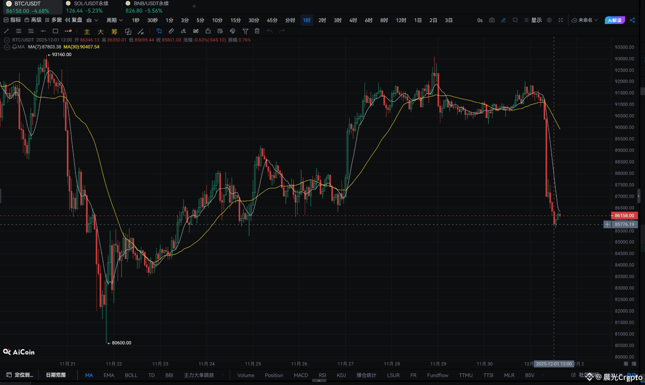Select the ruler measure tool
The height and width of the screenshot is (385, 645).
click(171, 31)
